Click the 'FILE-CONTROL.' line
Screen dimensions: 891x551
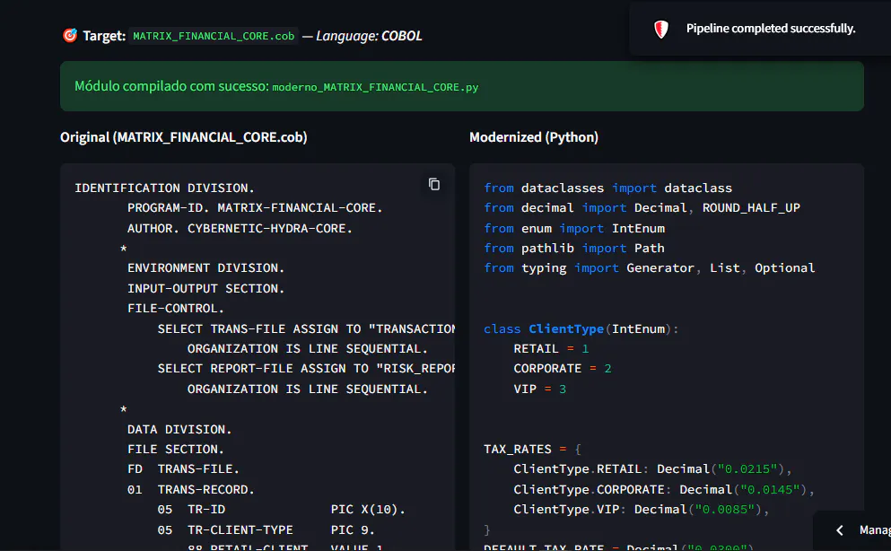click(176, 309)
